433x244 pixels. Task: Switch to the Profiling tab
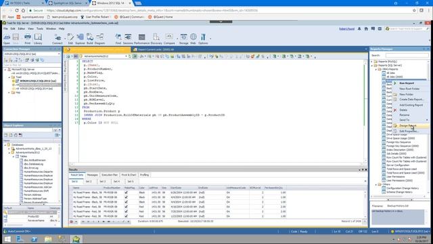(x=144, y=175)
